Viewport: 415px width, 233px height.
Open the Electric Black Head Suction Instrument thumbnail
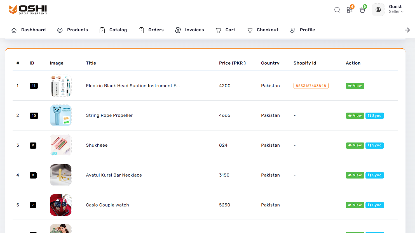click(x=61, y=86)
